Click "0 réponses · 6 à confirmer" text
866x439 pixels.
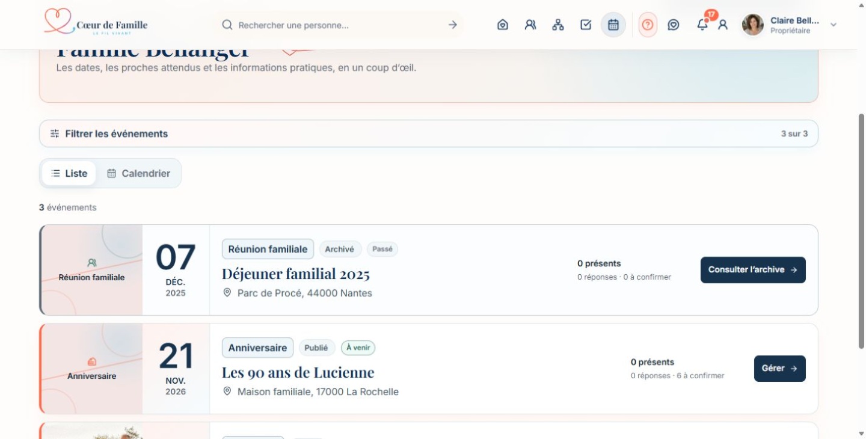[x=678, y=376]
